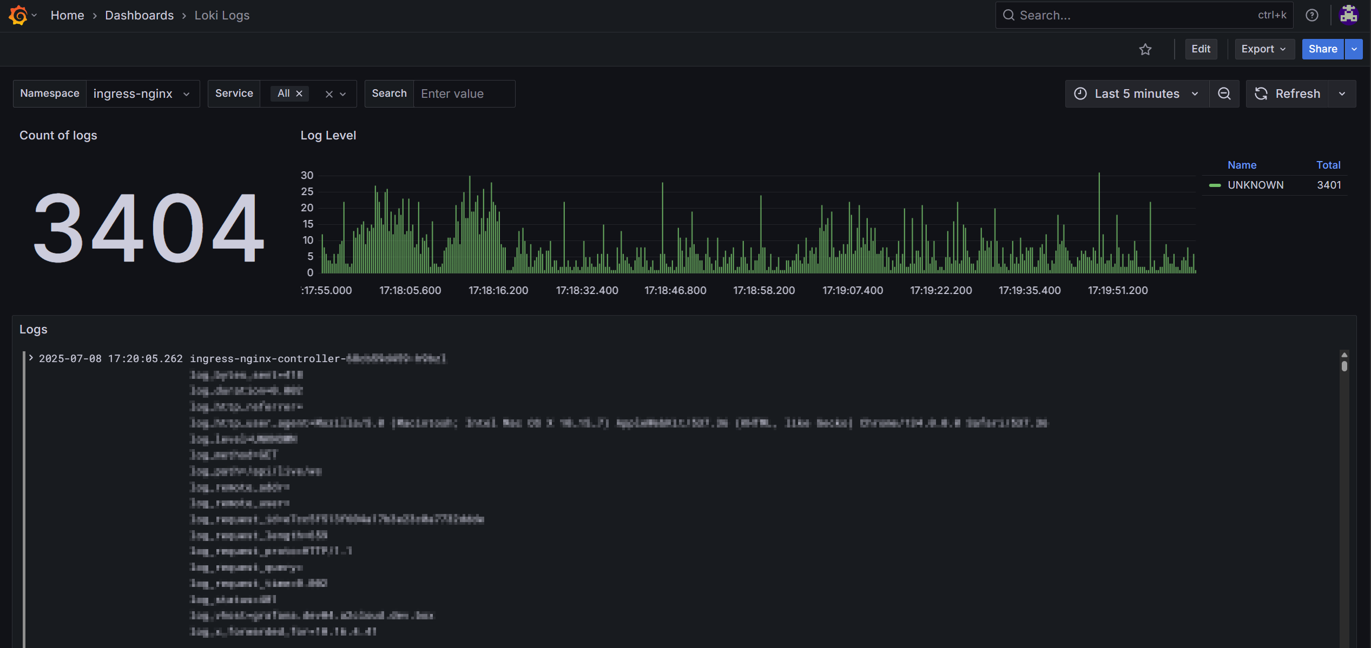Sort legend by Total column

(x=1328, y=165)
